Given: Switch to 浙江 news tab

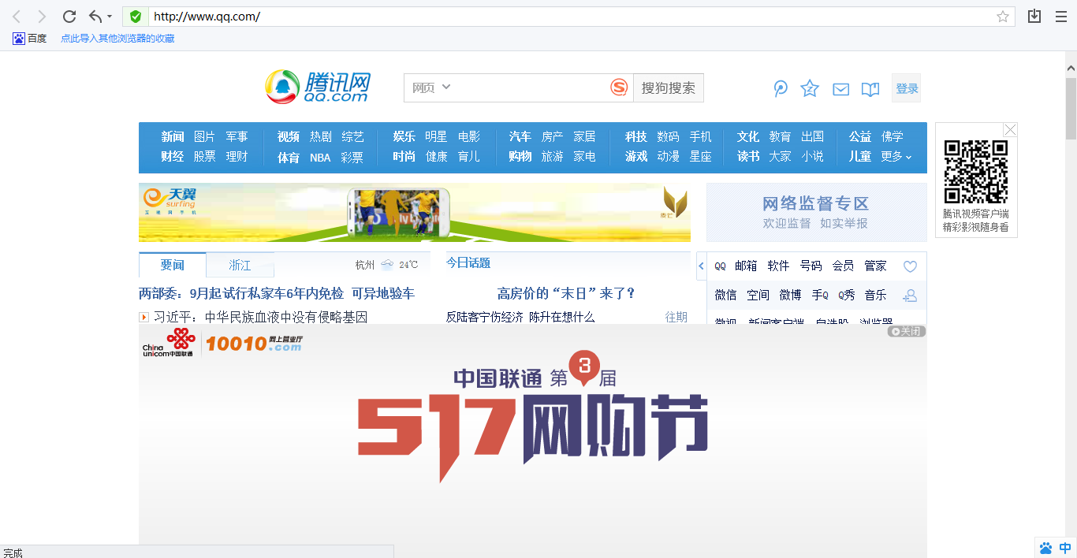Looking at the screenshot, I should click(240, 265).
